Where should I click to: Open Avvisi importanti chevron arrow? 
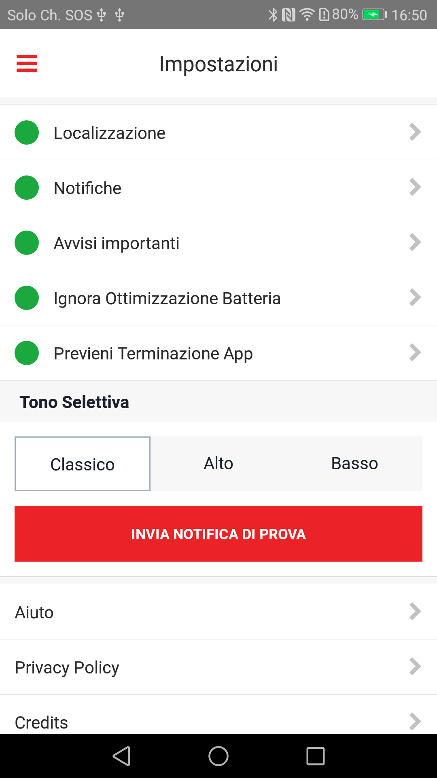415,242
